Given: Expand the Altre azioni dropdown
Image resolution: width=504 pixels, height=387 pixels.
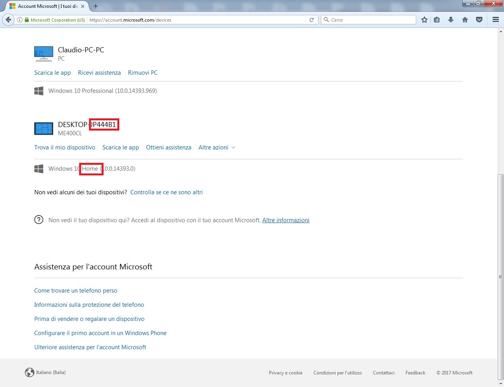Looking at the screenshot, I should 217,147.
